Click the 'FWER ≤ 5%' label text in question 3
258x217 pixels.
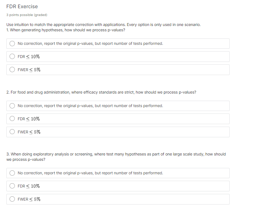[x=29, y=199]
